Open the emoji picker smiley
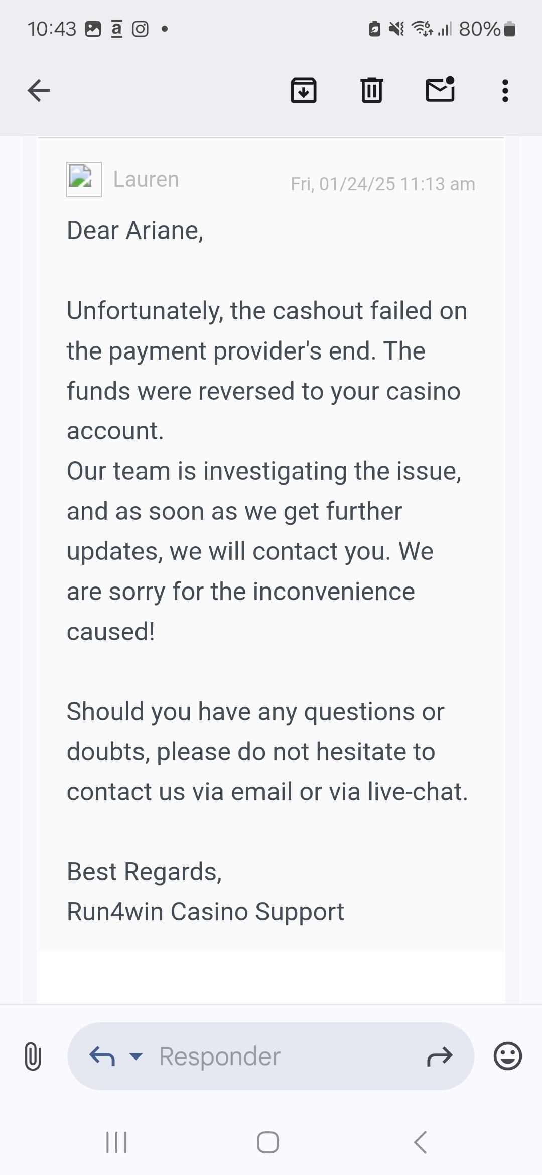The width and height of the screenshot is (542, 1175). (508, 1056)
